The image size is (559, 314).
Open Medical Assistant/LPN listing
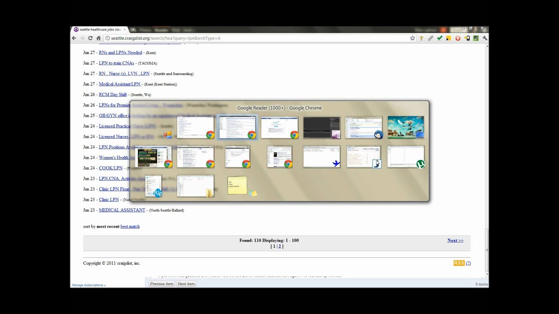(x=120, y=84)
